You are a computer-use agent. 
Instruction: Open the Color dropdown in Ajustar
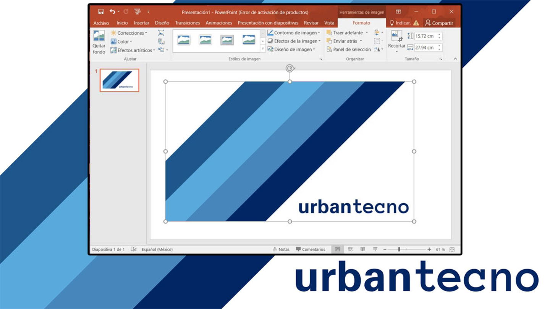pos(121,42)
